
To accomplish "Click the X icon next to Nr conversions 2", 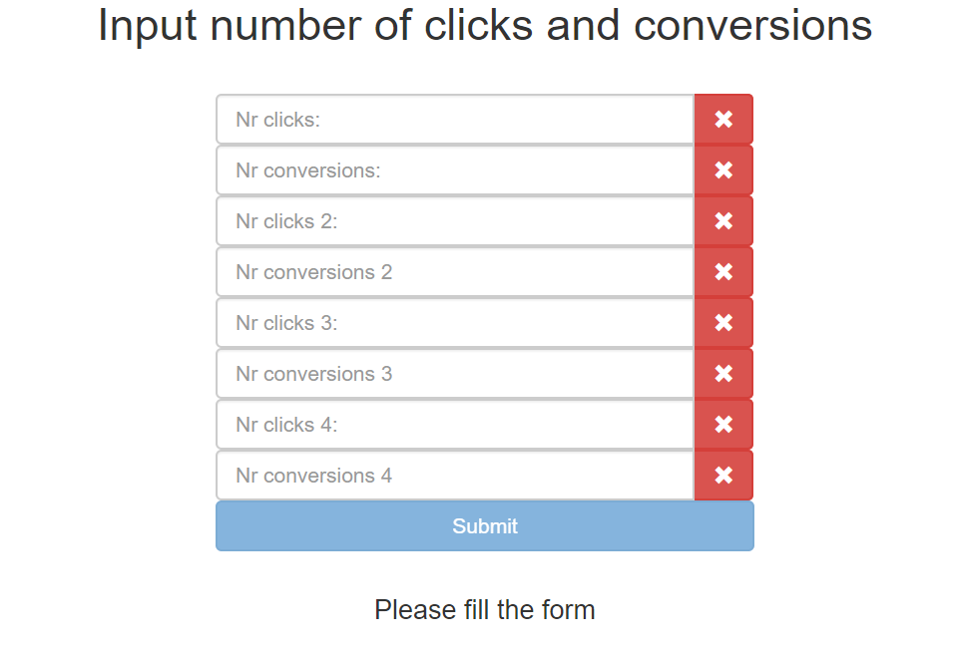I will point(723,272).
